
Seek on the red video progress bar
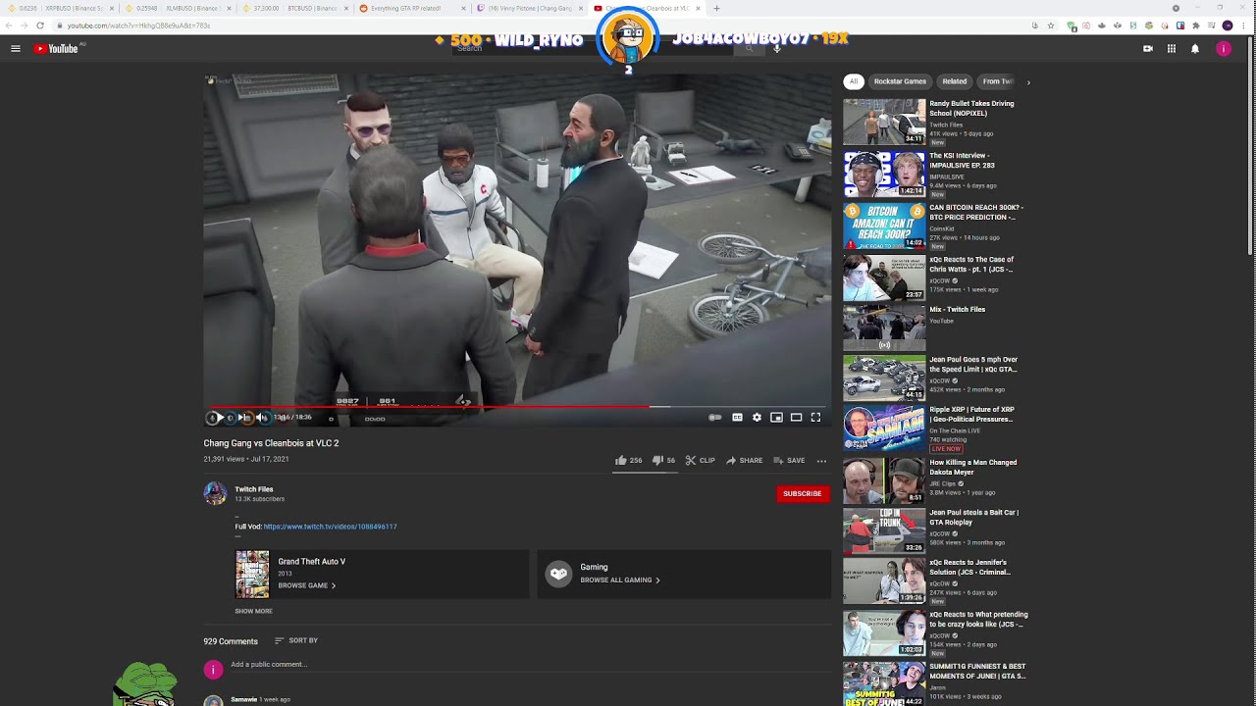[517, 406]
